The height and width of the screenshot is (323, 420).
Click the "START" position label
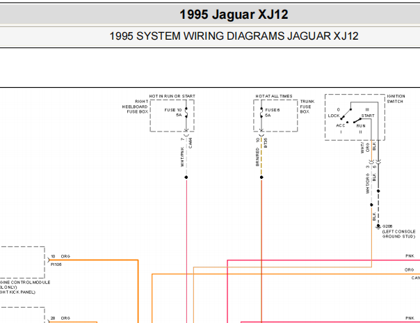pos(368,116)
